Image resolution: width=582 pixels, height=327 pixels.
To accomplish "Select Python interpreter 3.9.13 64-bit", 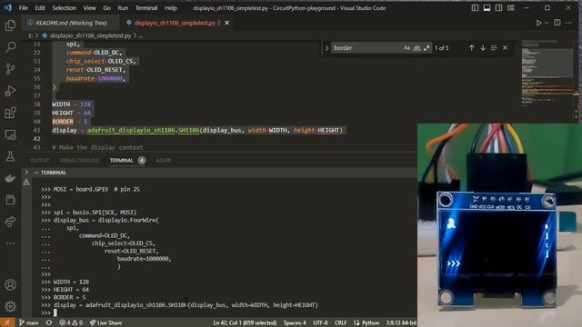I will [x=401, y=323].
